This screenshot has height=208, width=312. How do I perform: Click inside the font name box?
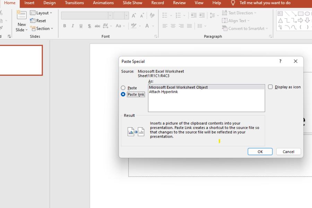click(85, 15)
